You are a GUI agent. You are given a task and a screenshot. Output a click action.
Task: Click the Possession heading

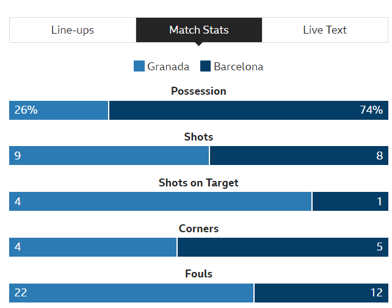[x=198, y=91]
